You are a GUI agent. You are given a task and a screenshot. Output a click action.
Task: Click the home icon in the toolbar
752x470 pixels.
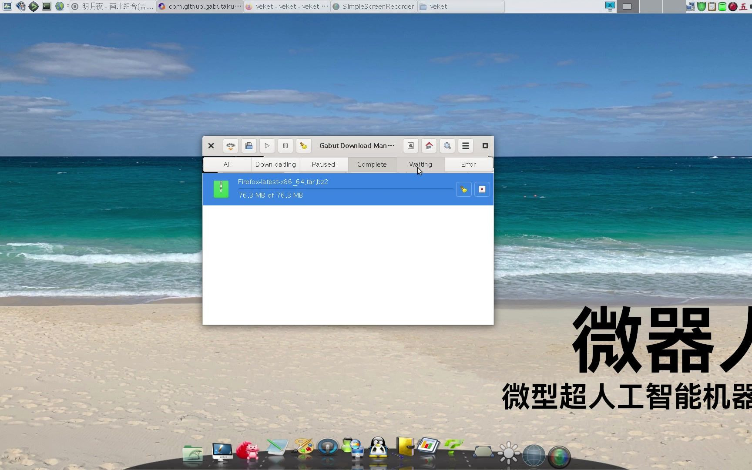click(429, 146)
